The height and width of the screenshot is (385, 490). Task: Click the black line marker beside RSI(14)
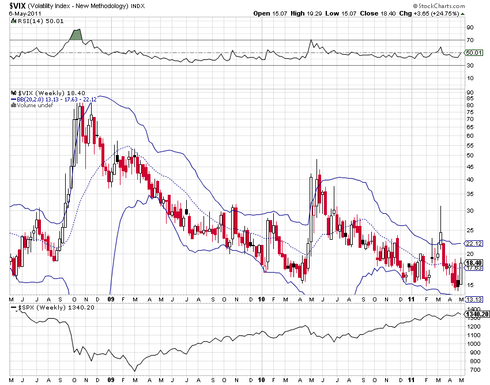click(13, 20)
